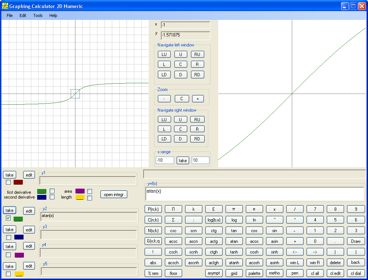Click the dark red y1 color swatch
Image resolution: width=368 pixels, height=280 pixels.
tap(18, 182)
